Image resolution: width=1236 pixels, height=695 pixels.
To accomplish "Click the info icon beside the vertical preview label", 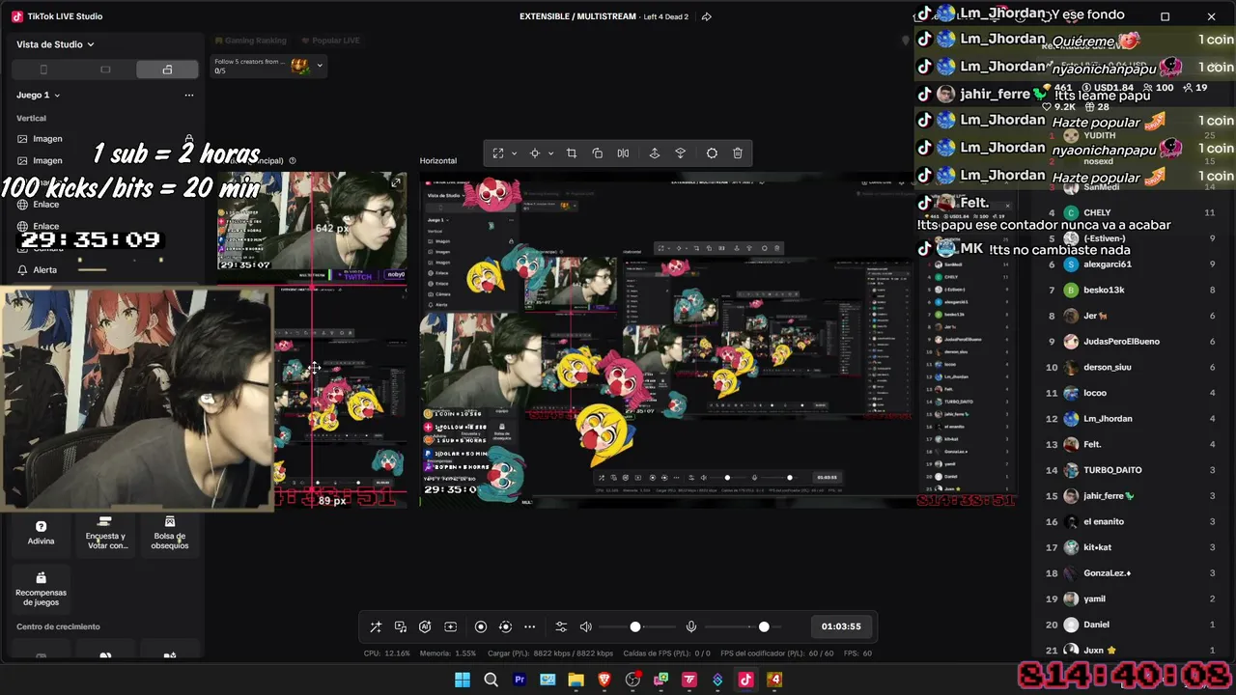I will 293,161.
